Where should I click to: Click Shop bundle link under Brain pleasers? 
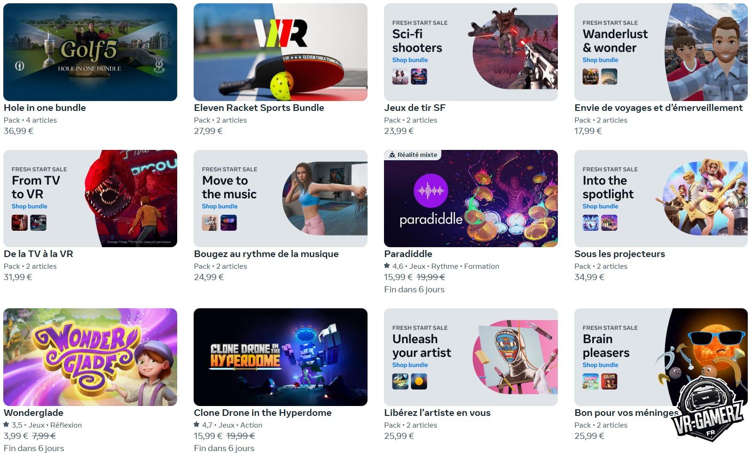coord(600,365)
